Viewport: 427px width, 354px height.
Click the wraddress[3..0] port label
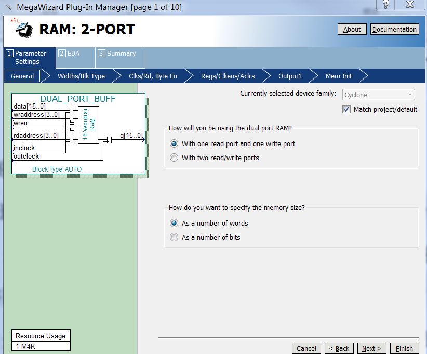(36, 114)
